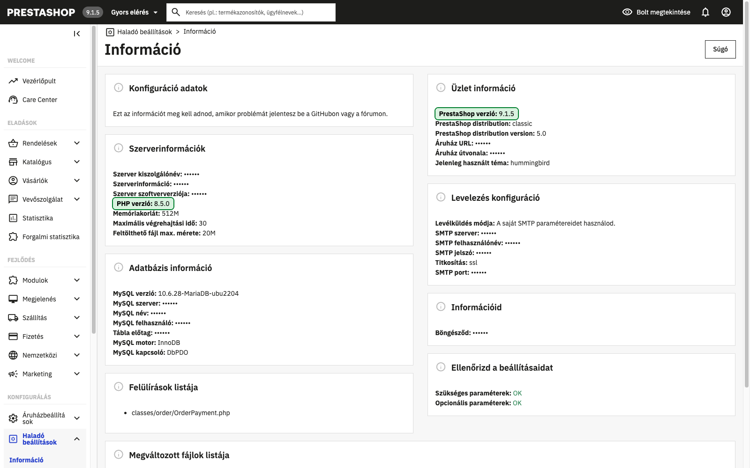Click the Szállítás truck icon
750x468 pixels.
click(x=13, y=318)
